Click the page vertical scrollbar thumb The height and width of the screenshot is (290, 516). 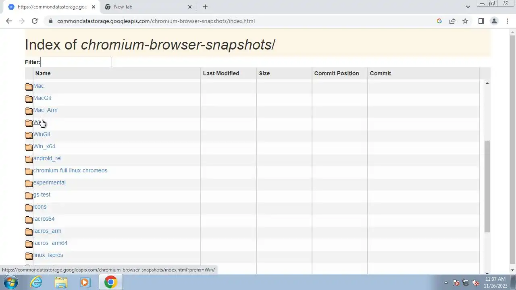pos(513,149)
